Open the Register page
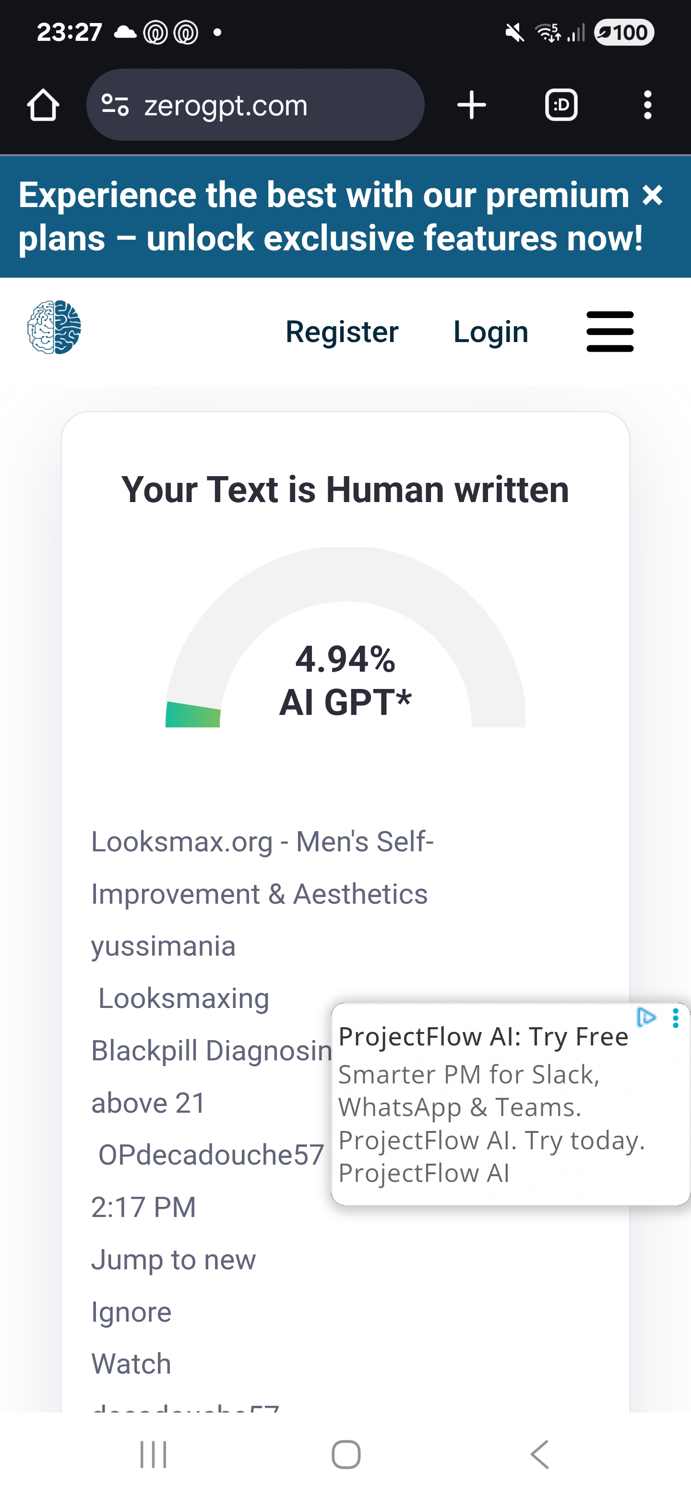Screen dimensions: 691x1499 (342, 332)
